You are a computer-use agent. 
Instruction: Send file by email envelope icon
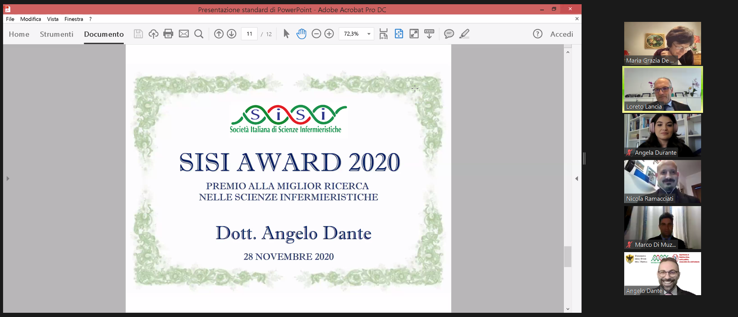coord(184,34)
